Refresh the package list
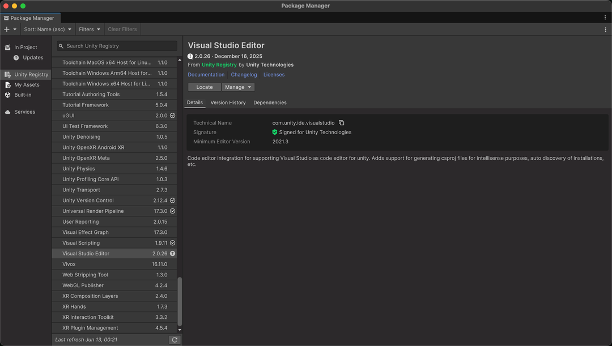 [x=175, y=340]
